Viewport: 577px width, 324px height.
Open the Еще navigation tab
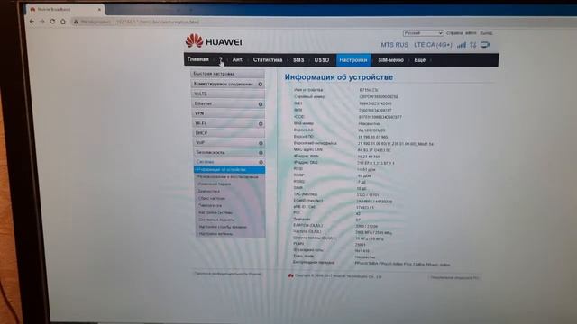click(x=420, y=60)
